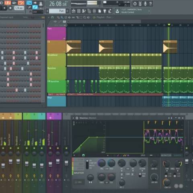Open the mixer faders icon in toolbar
Viewport: 193px width, 193px height.
[x=94, y=11]
